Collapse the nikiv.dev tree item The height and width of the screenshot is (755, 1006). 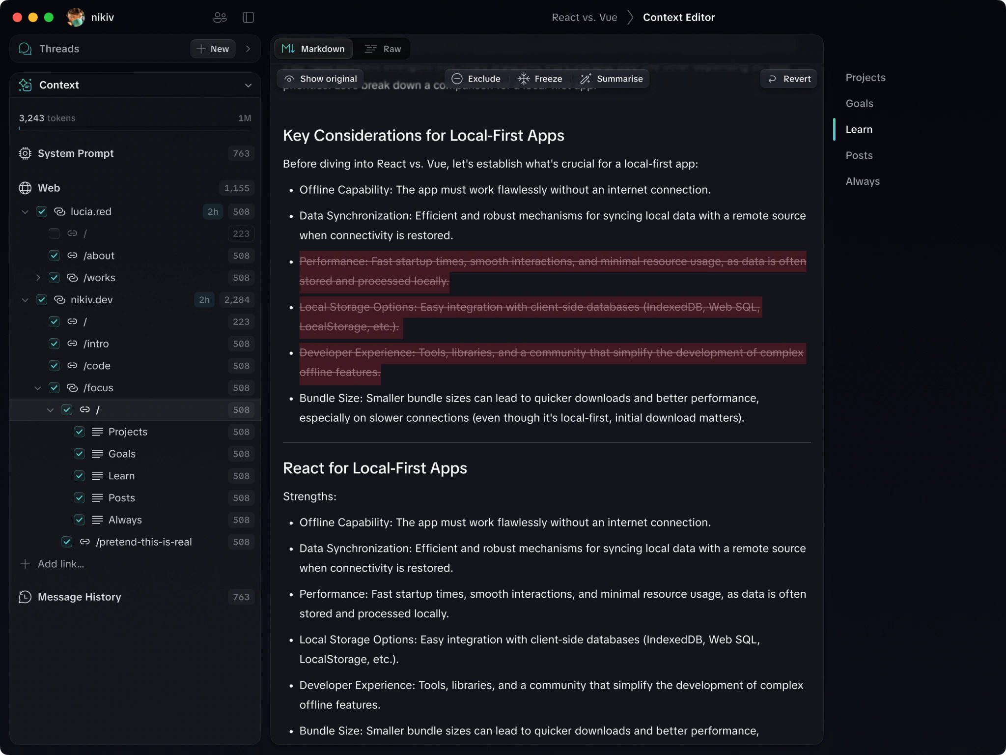25,300
